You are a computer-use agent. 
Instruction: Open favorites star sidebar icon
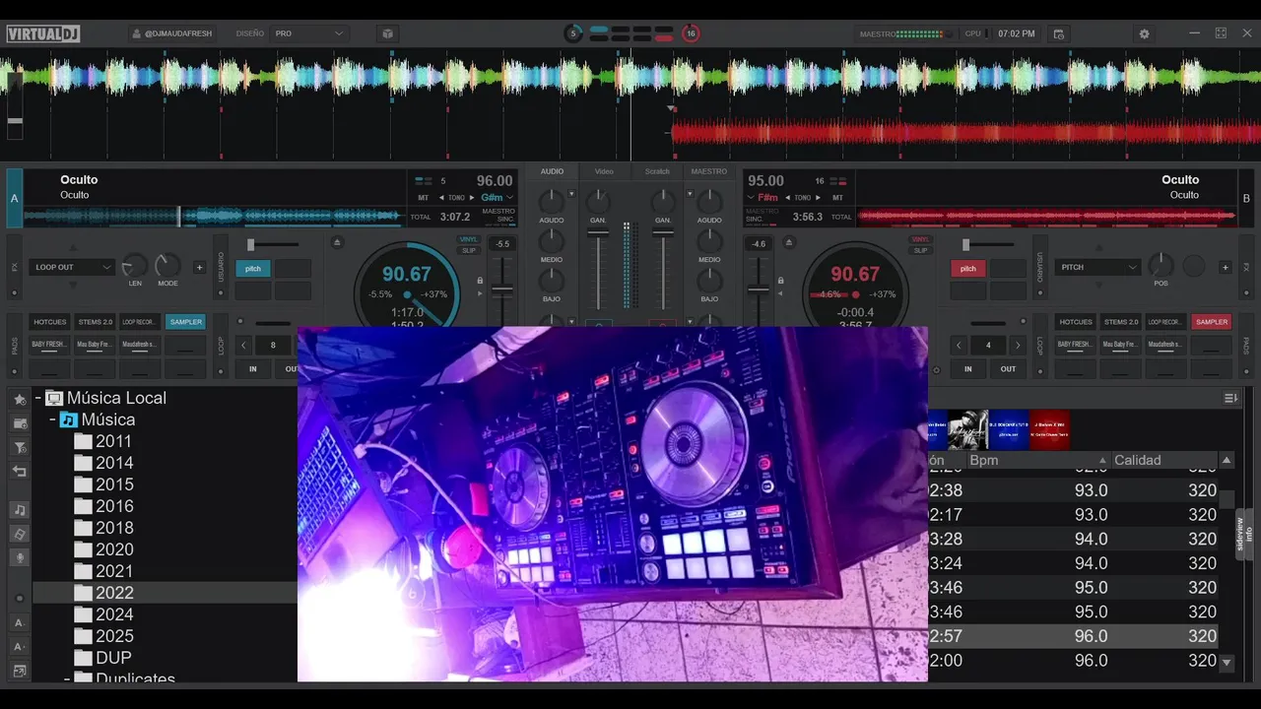pos(19,399)
